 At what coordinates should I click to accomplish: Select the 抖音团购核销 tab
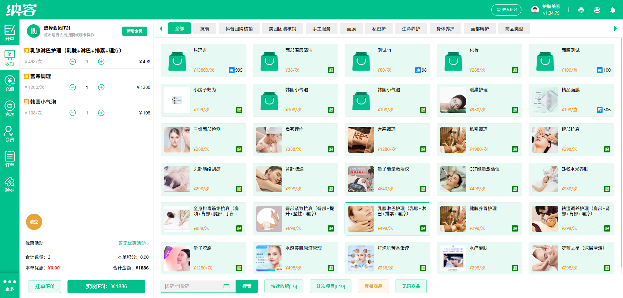(239, 29)
